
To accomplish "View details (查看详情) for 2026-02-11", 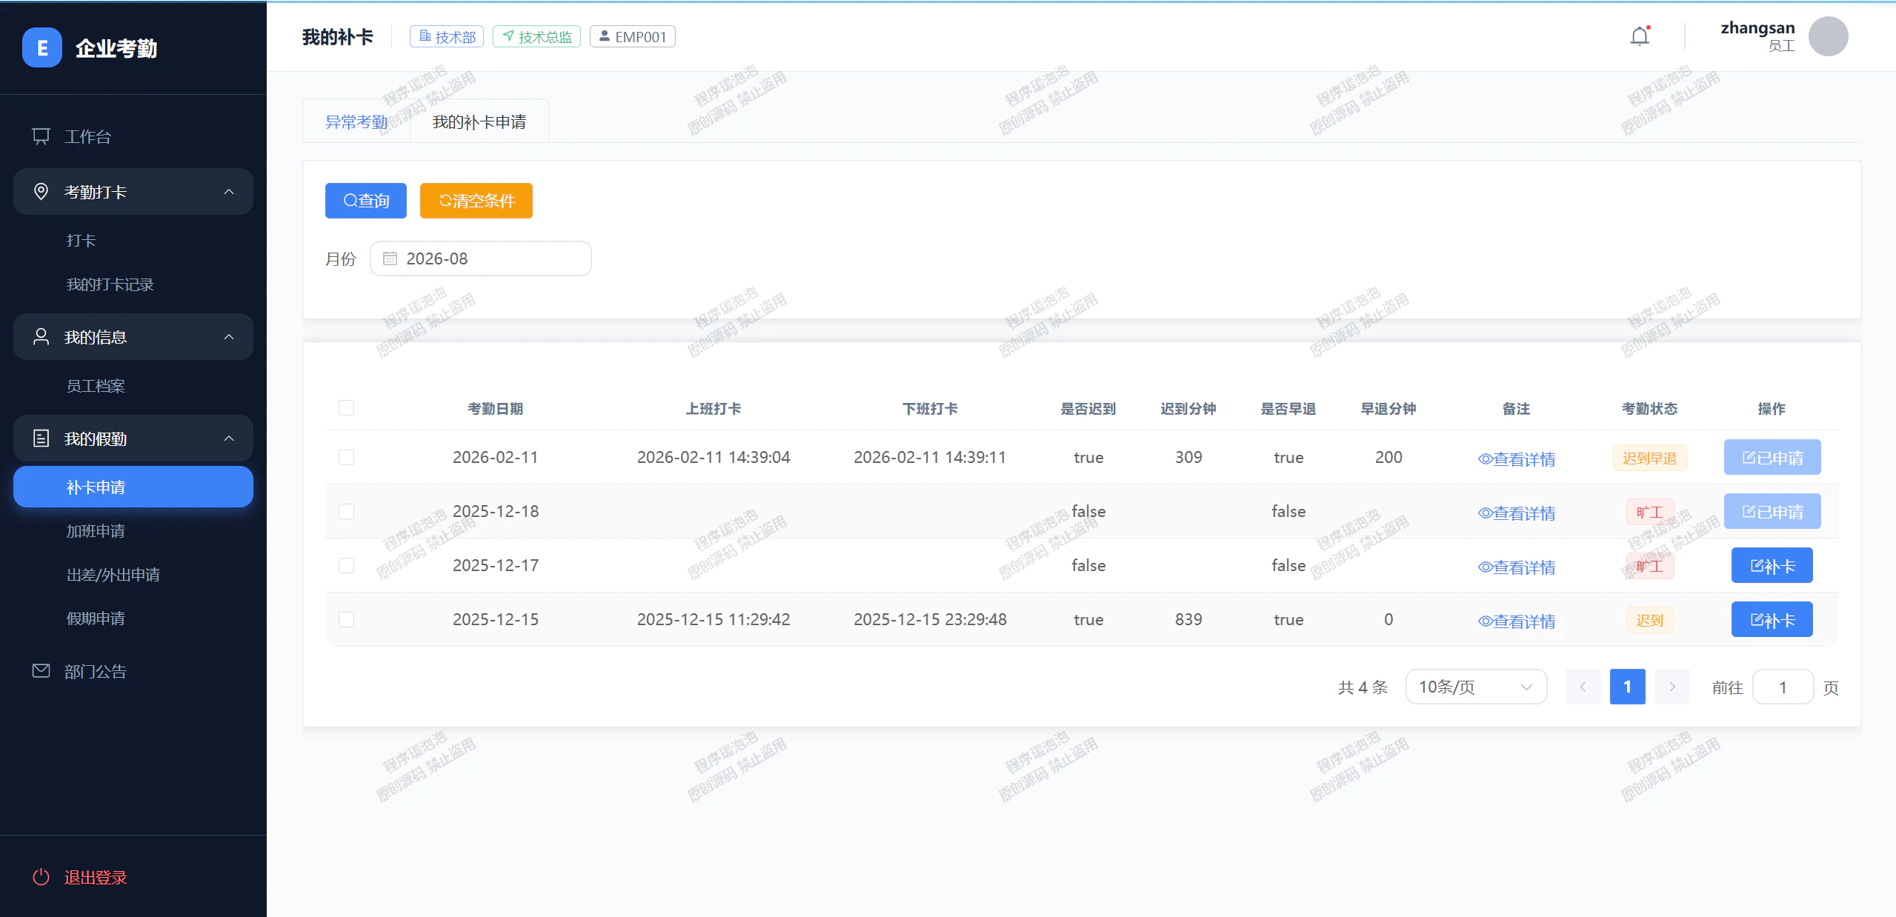I will tap(1516, 458).
